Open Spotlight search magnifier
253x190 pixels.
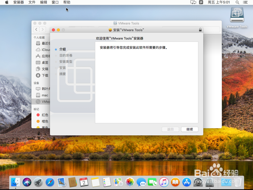pyautogui.click(x=237, y=2)
